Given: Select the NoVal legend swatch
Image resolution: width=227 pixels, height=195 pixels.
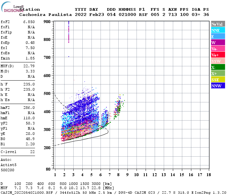Looking at the screenshot, I should click(x=218, y=24).
